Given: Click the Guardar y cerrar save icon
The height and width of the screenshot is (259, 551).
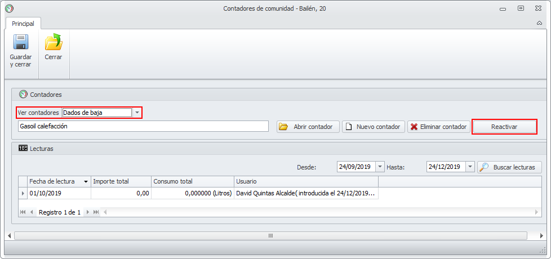Looking at the screenshot, I should pos(21,42).
